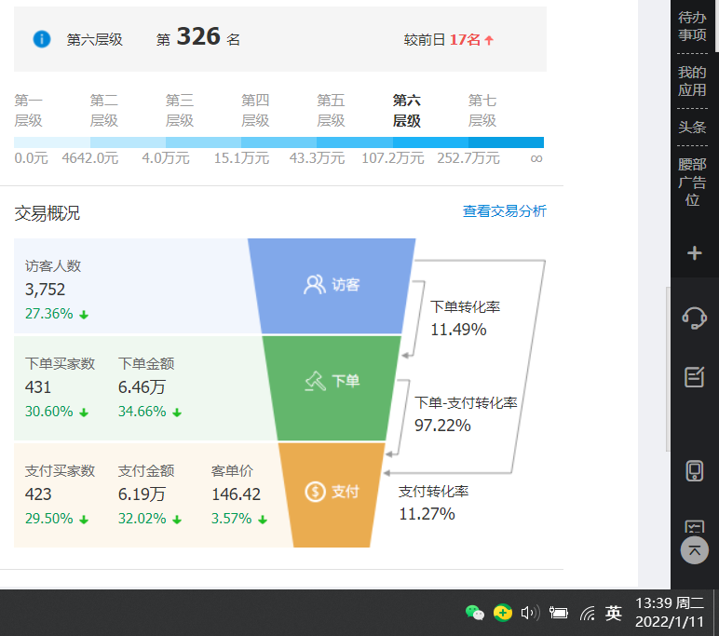
Task: Click the tier progress bar above 43.3万元
Action: (355, 142)
